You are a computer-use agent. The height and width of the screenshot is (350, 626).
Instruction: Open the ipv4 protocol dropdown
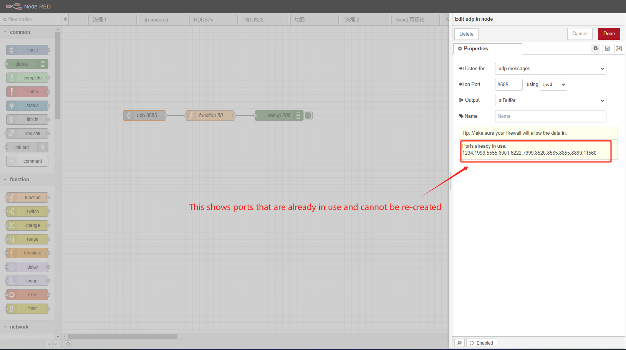[553, 84]
